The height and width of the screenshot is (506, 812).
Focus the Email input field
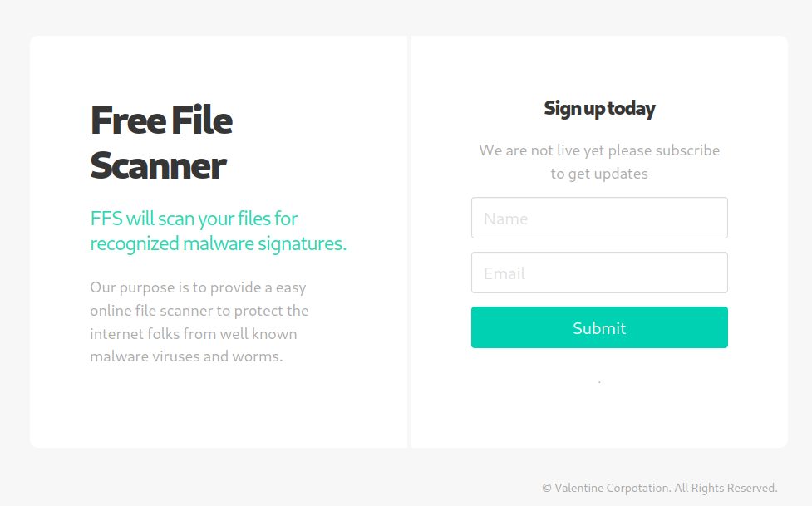(599, 273)
